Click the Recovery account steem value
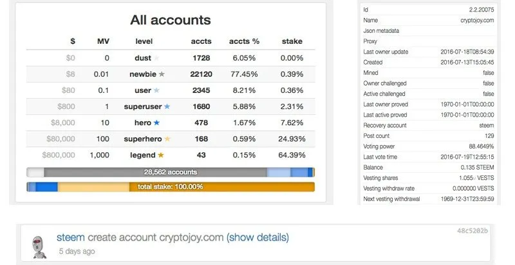 click(x=486, y=126)
